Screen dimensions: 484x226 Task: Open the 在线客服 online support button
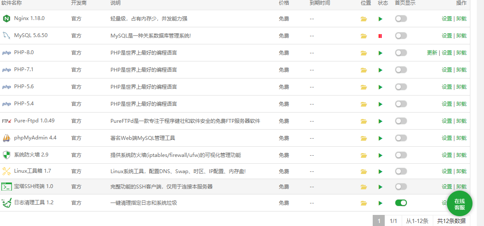click(x=460, y=204)
